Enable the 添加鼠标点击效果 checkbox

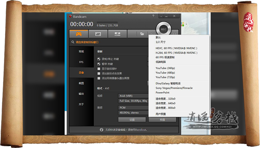(99, 73)
